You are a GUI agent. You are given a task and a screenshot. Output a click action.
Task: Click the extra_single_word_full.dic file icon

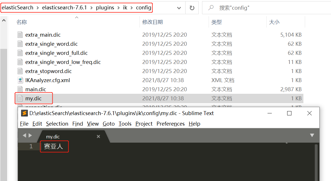coord(20,53)
